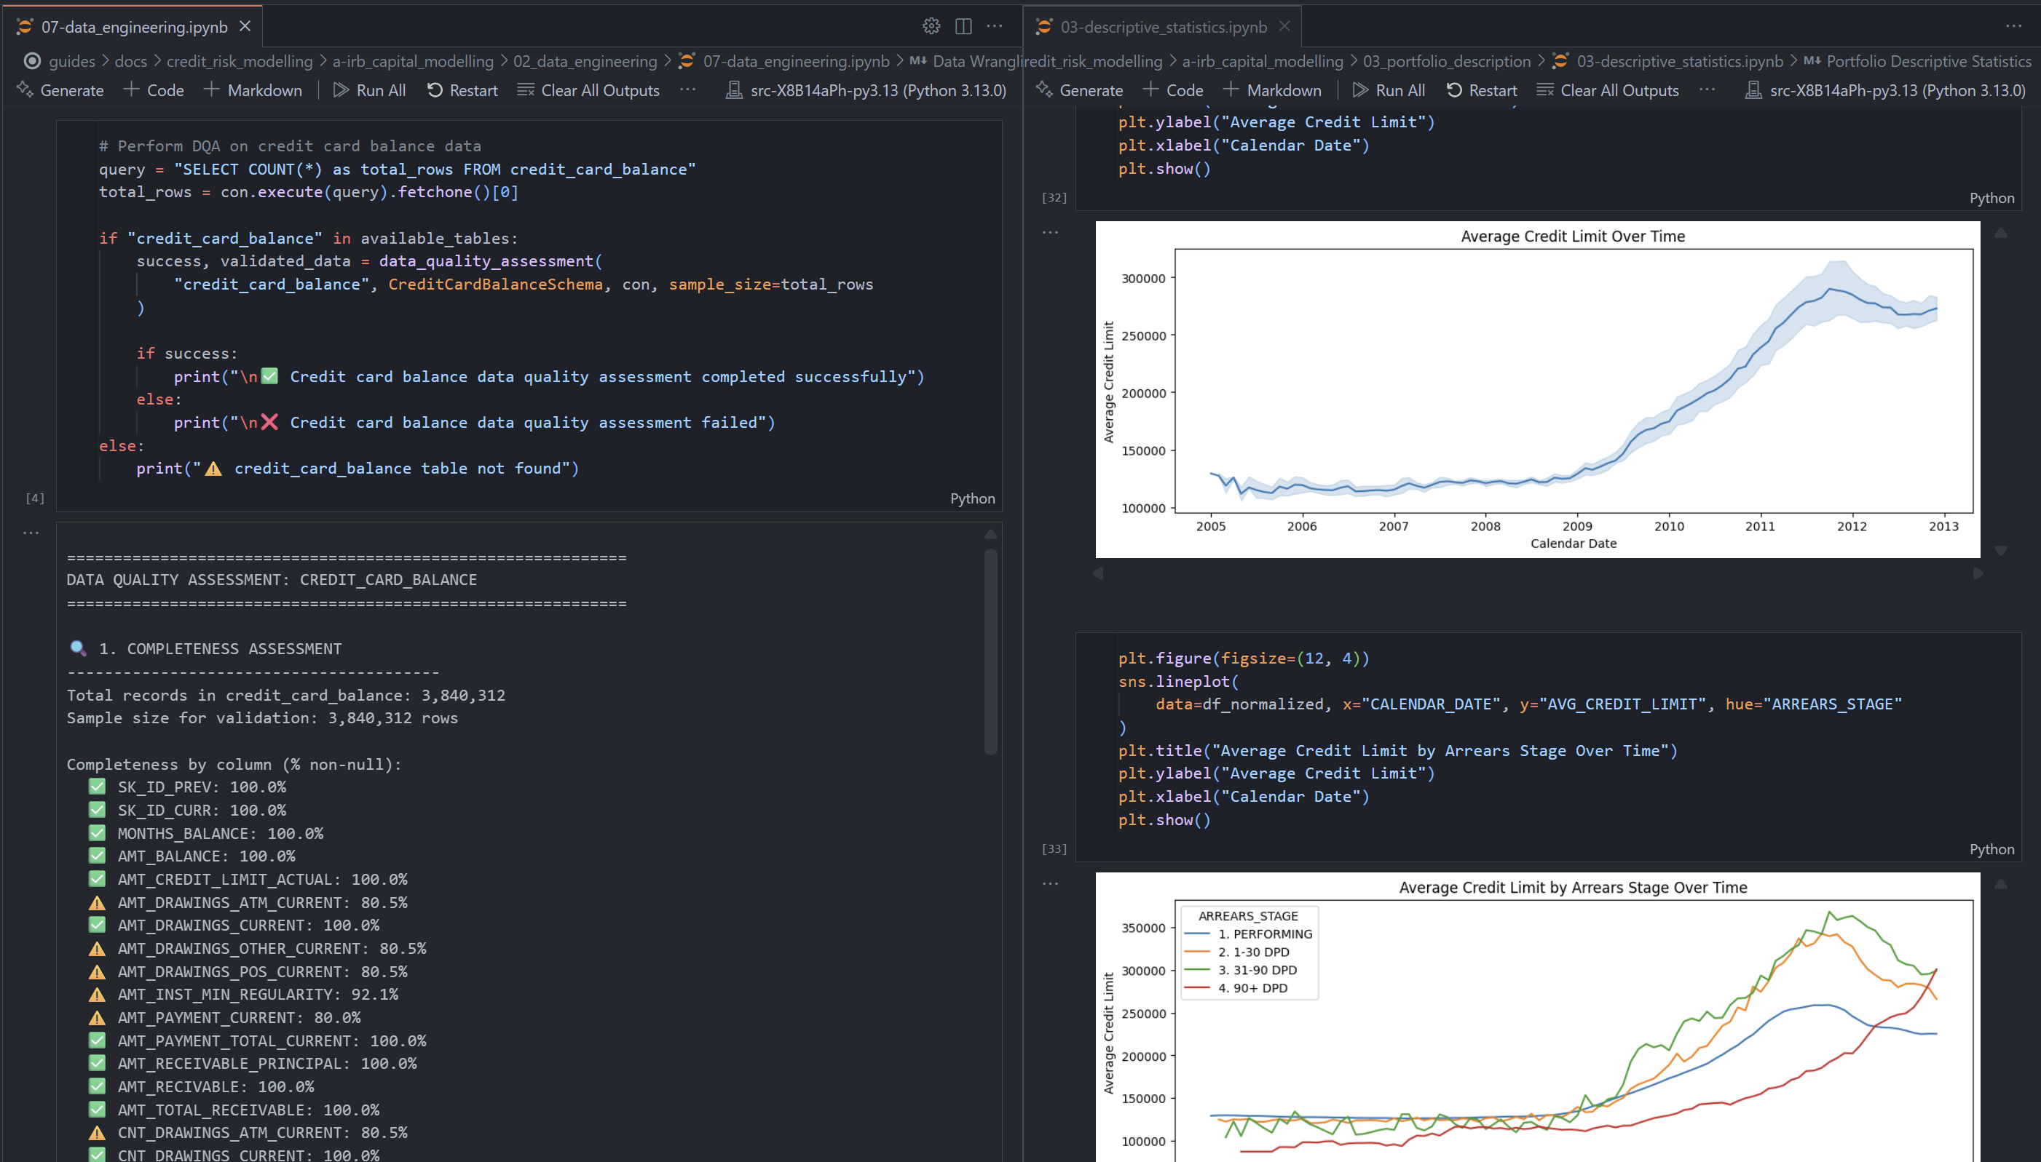
Task: Switch to 07-data_engineering.ipynb tab
Action: point(134,27)
